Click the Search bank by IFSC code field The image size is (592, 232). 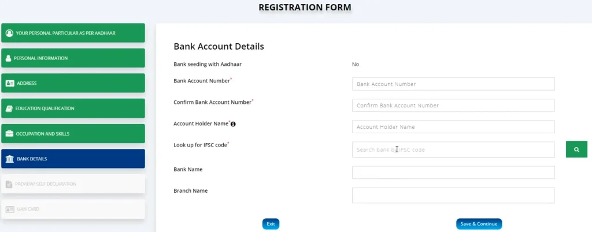[x=453, y=149]
